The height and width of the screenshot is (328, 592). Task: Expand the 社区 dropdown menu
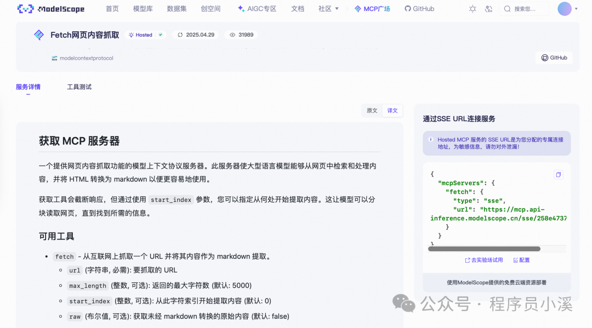pos(328,9)
